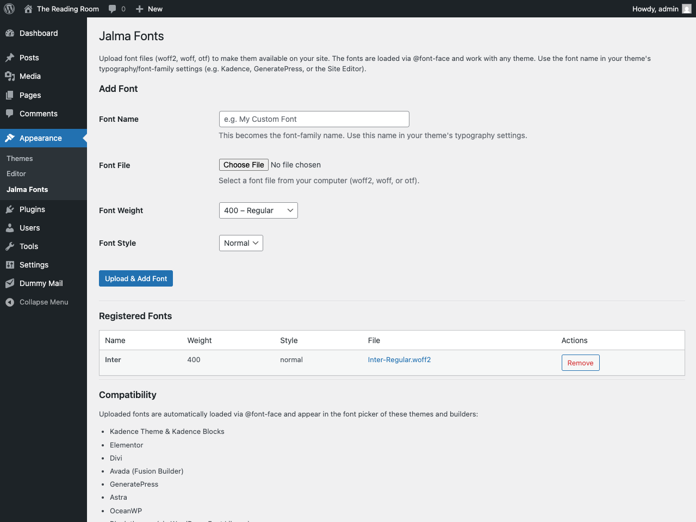696x522 pixels.
Task: Open the Editor submenu item
Action: tap(16, 173)
